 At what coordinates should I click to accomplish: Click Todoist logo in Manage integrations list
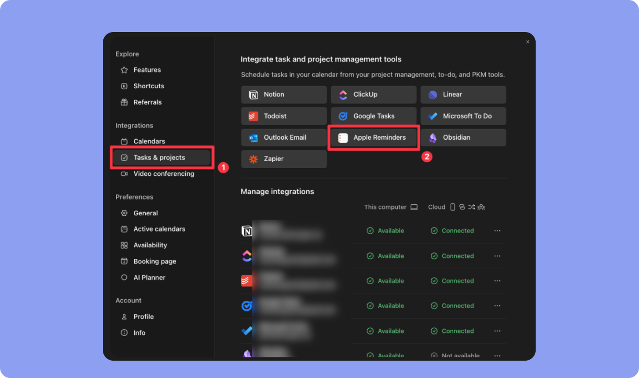[247, 281]
